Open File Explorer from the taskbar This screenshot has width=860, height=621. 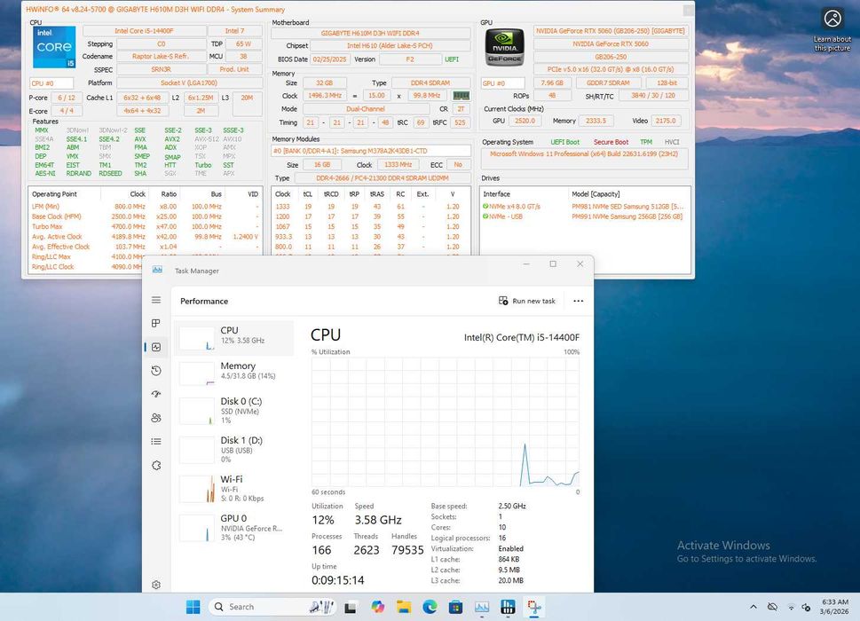(x=404, y=607)
